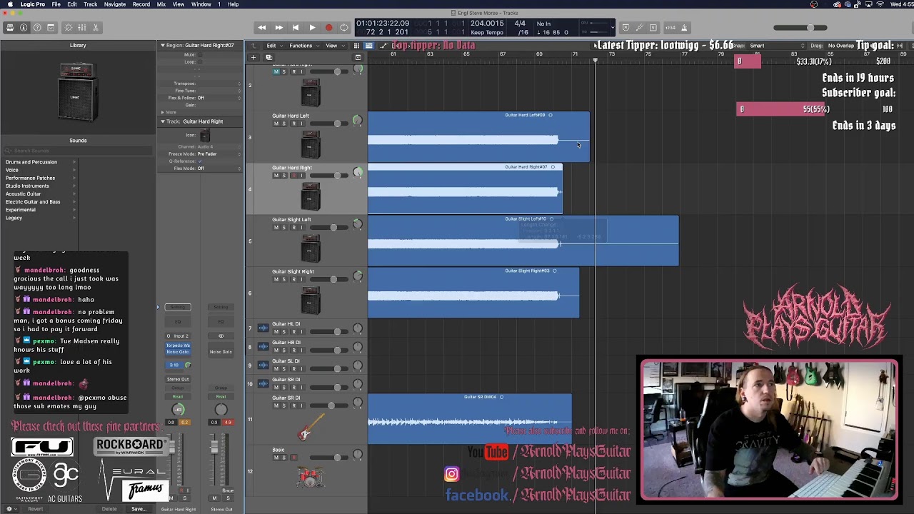This screenshot has height=514, width=914.
Task: Toggle the automation curve button in tracks bar
Action: (383, 46)
